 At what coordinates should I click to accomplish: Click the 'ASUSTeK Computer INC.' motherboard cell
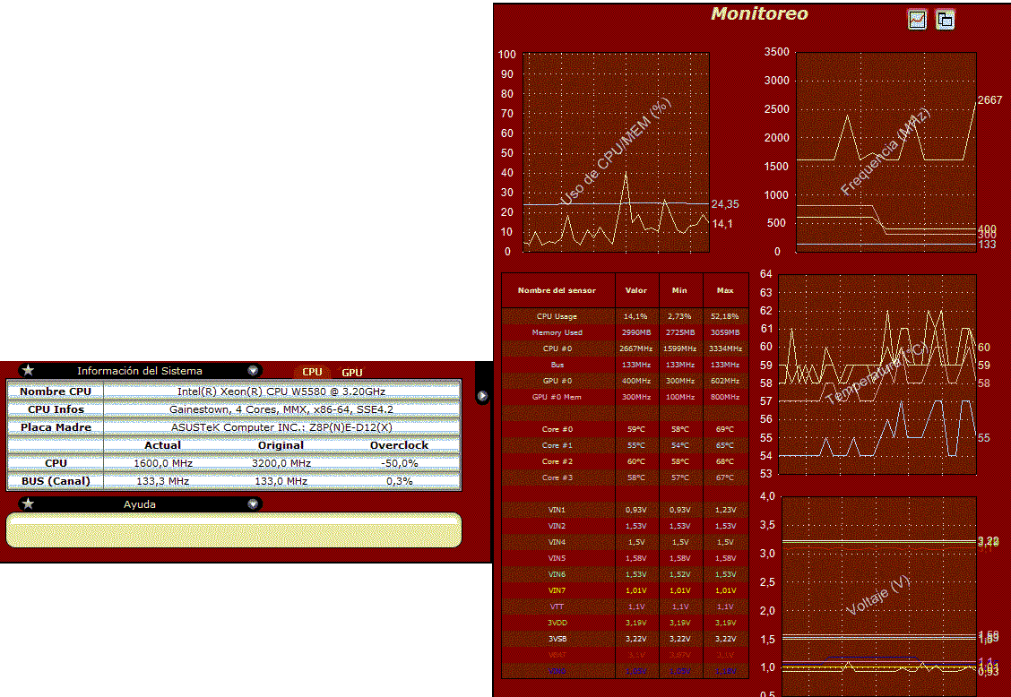pyautogui.click(x=281, y=426)
